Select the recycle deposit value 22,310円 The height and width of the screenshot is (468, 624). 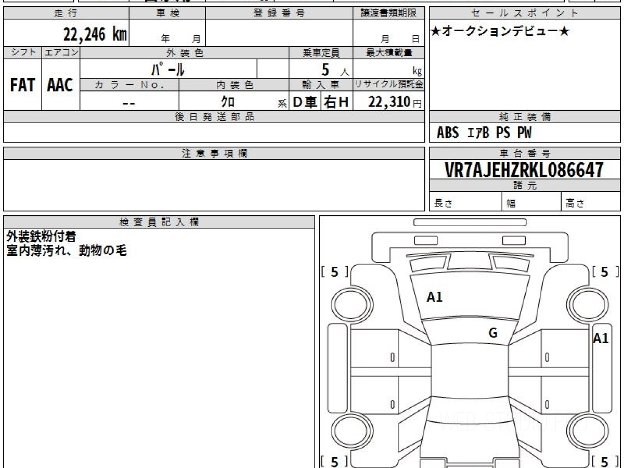pyautogui.click(x=395, y=102)
